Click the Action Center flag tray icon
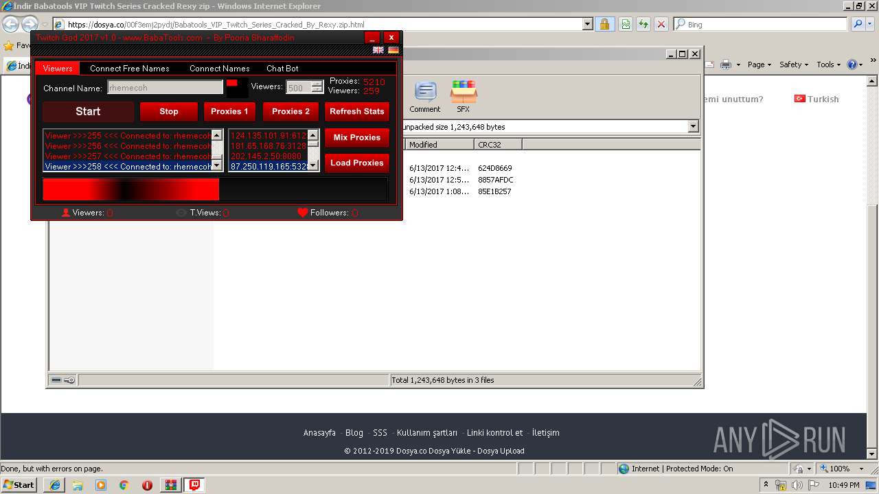Image resolution: width=879 pixels, height=494 pixels. tap(814, 485)
